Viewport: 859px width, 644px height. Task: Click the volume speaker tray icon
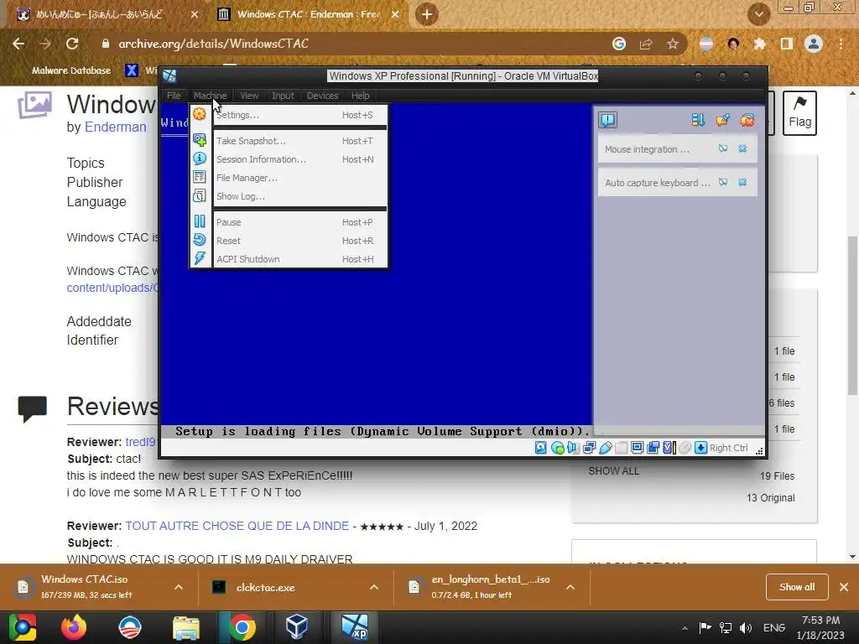[x=746, y=627]
